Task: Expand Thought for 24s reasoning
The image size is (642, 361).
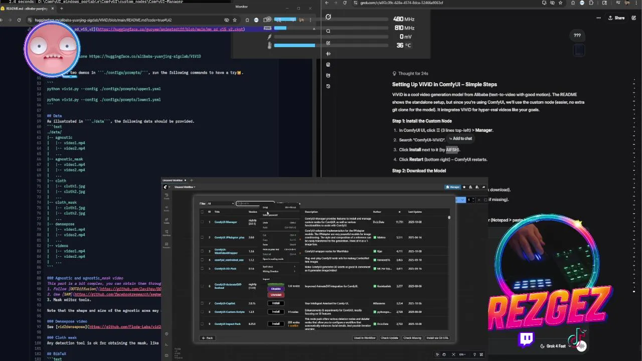Action: [x=410, y=73]
